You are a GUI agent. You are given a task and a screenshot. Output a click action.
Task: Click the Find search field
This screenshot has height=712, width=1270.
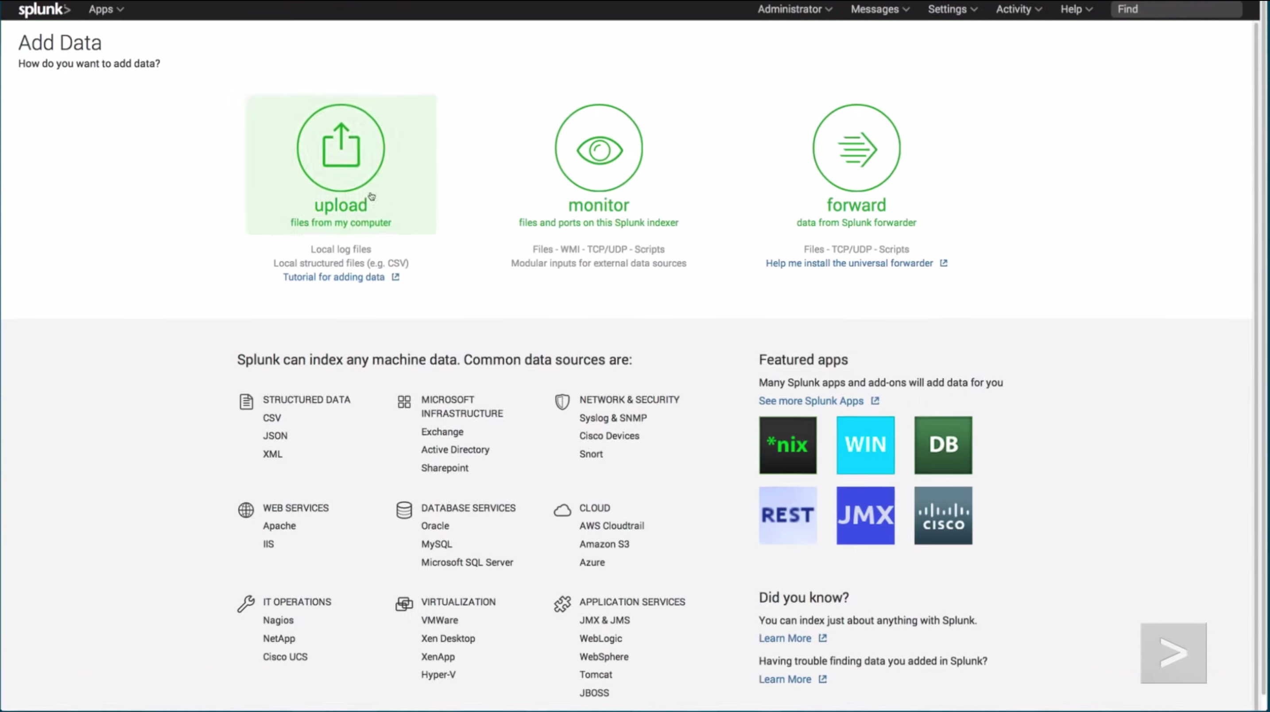[1176, 9]
